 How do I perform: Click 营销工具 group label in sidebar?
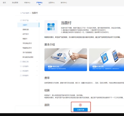click(x=25, y=62)
